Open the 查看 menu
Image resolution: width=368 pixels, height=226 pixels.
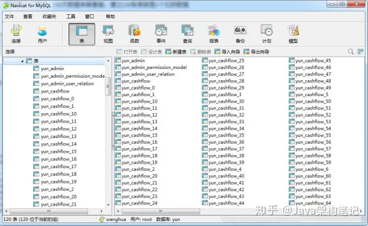coord(28,16)
